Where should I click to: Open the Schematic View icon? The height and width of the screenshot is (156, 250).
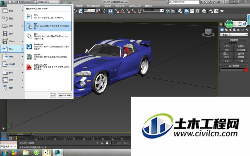coord(197,11)
